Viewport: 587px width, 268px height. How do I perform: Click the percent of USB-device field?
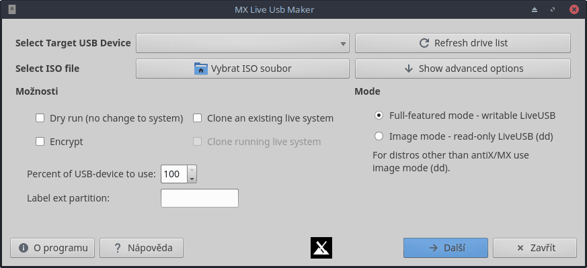[174, 174]
